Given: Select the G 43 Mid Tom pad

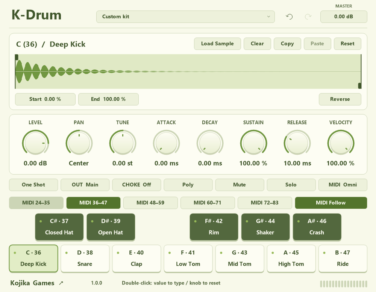Looking at the screenshot, I should (x=240, y=259).
